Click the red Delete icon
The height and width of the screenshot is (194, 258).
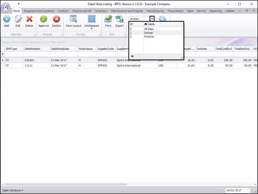click(29, 19)
